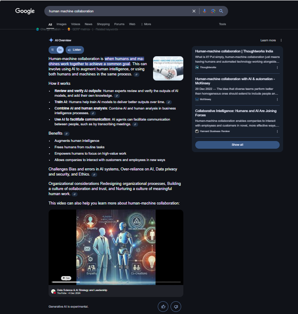This screenshot has width=298, height=314.
Task: Click 'Generative AI is experimental' text
Action: pos(68,307)
